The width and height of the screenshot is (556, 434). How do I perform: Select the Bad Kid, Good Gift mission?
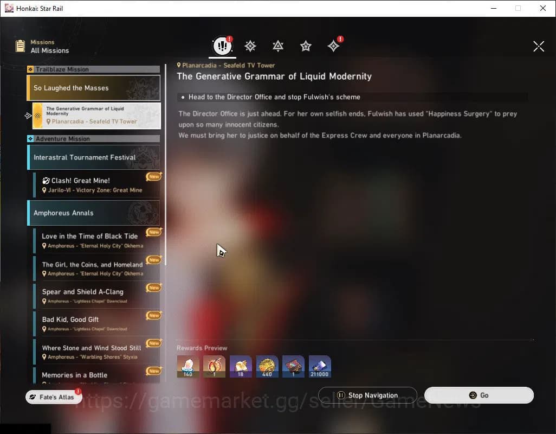[96, 324]
